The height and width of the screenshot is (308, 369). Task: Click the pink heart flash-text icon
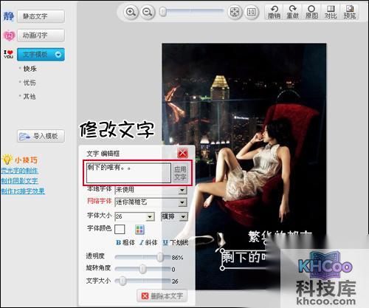pyautogui.click(x=9, y=35)
